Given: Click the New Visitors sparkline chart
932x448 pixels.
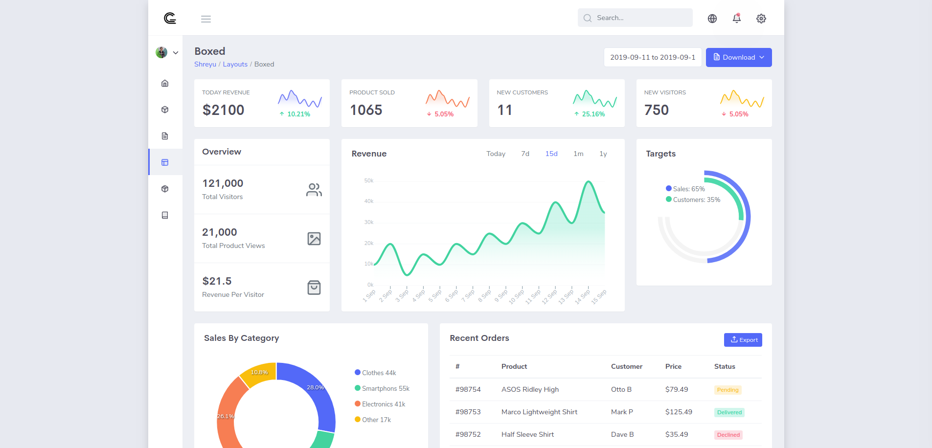Looking at the screenshot, I should (x=742, y=98).
